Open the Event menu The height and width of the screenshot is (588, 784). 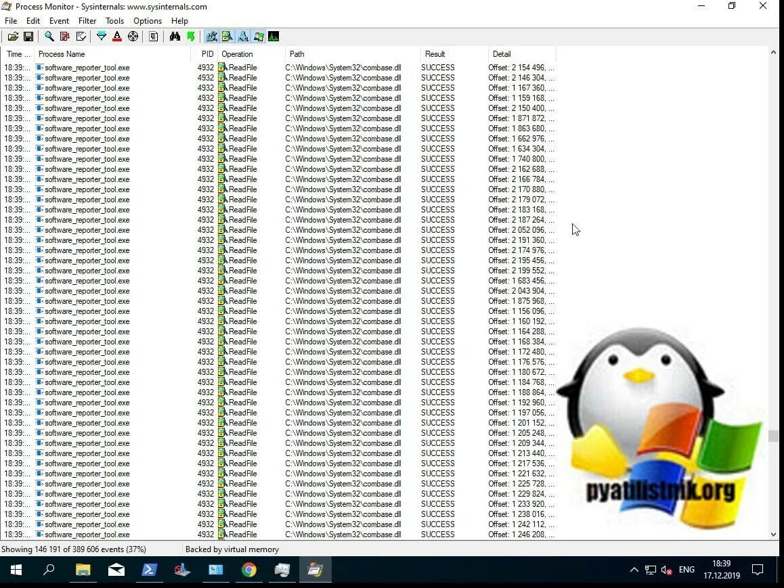pyautogui.click(x=59, y=21)
